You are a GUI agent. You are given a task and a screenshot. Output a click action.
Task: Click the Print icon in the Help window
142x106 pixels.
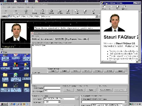[118, 7]
